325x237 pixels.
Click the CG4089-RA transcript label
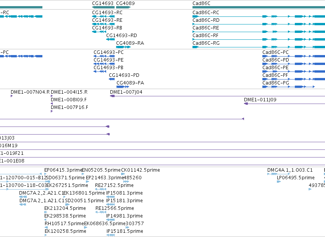[x=130, y=43]
